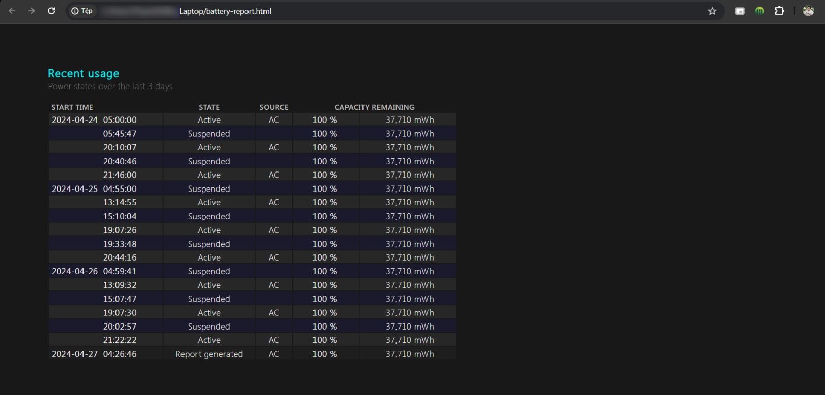Image resolution: width=825 pixels, height=395 pixels.
Task: Click 100 % in the 19:33:48 row
Action: 324,244
